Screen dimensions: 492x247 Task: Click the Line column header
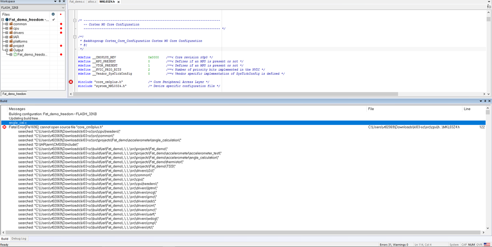tap(467, 109)
